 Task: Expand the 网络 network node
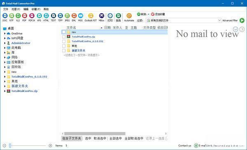coord(5,57)
